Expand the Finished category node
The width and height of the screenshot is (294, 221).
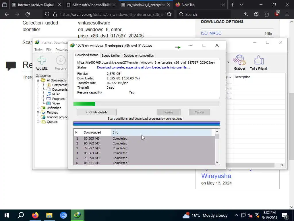[38, 113]
